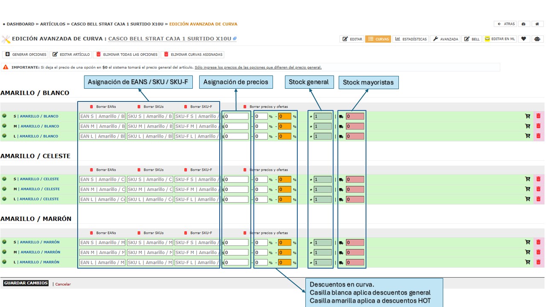Click cart icon for S Amarillo / Marrón
The height and width of the screenshot is (307, 546).
pos(528,242)
